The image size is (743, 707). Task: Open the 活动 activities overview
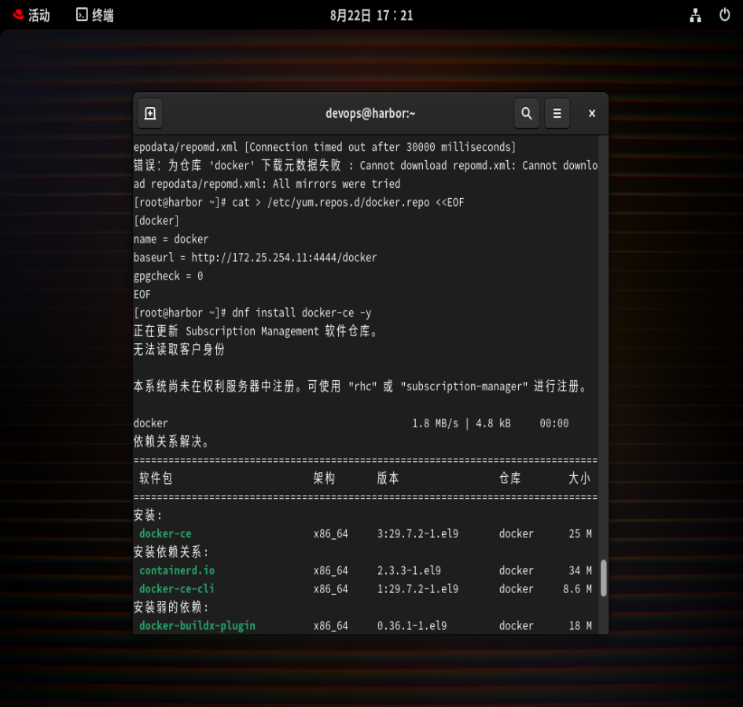coord(31,15)
